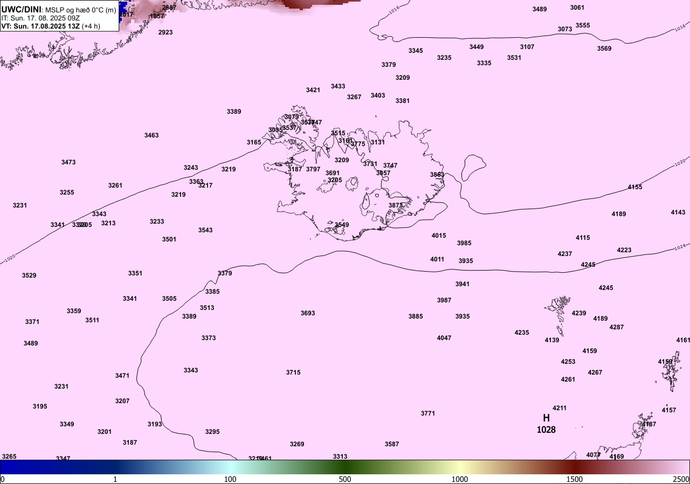The height and width of the screenshot is (484, 690).
Task: Click the height value 3501
Action: (169, 239)
